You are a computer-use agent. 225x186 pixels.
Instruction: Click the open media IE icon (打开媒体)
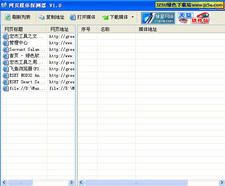click(x=73, y=17)
